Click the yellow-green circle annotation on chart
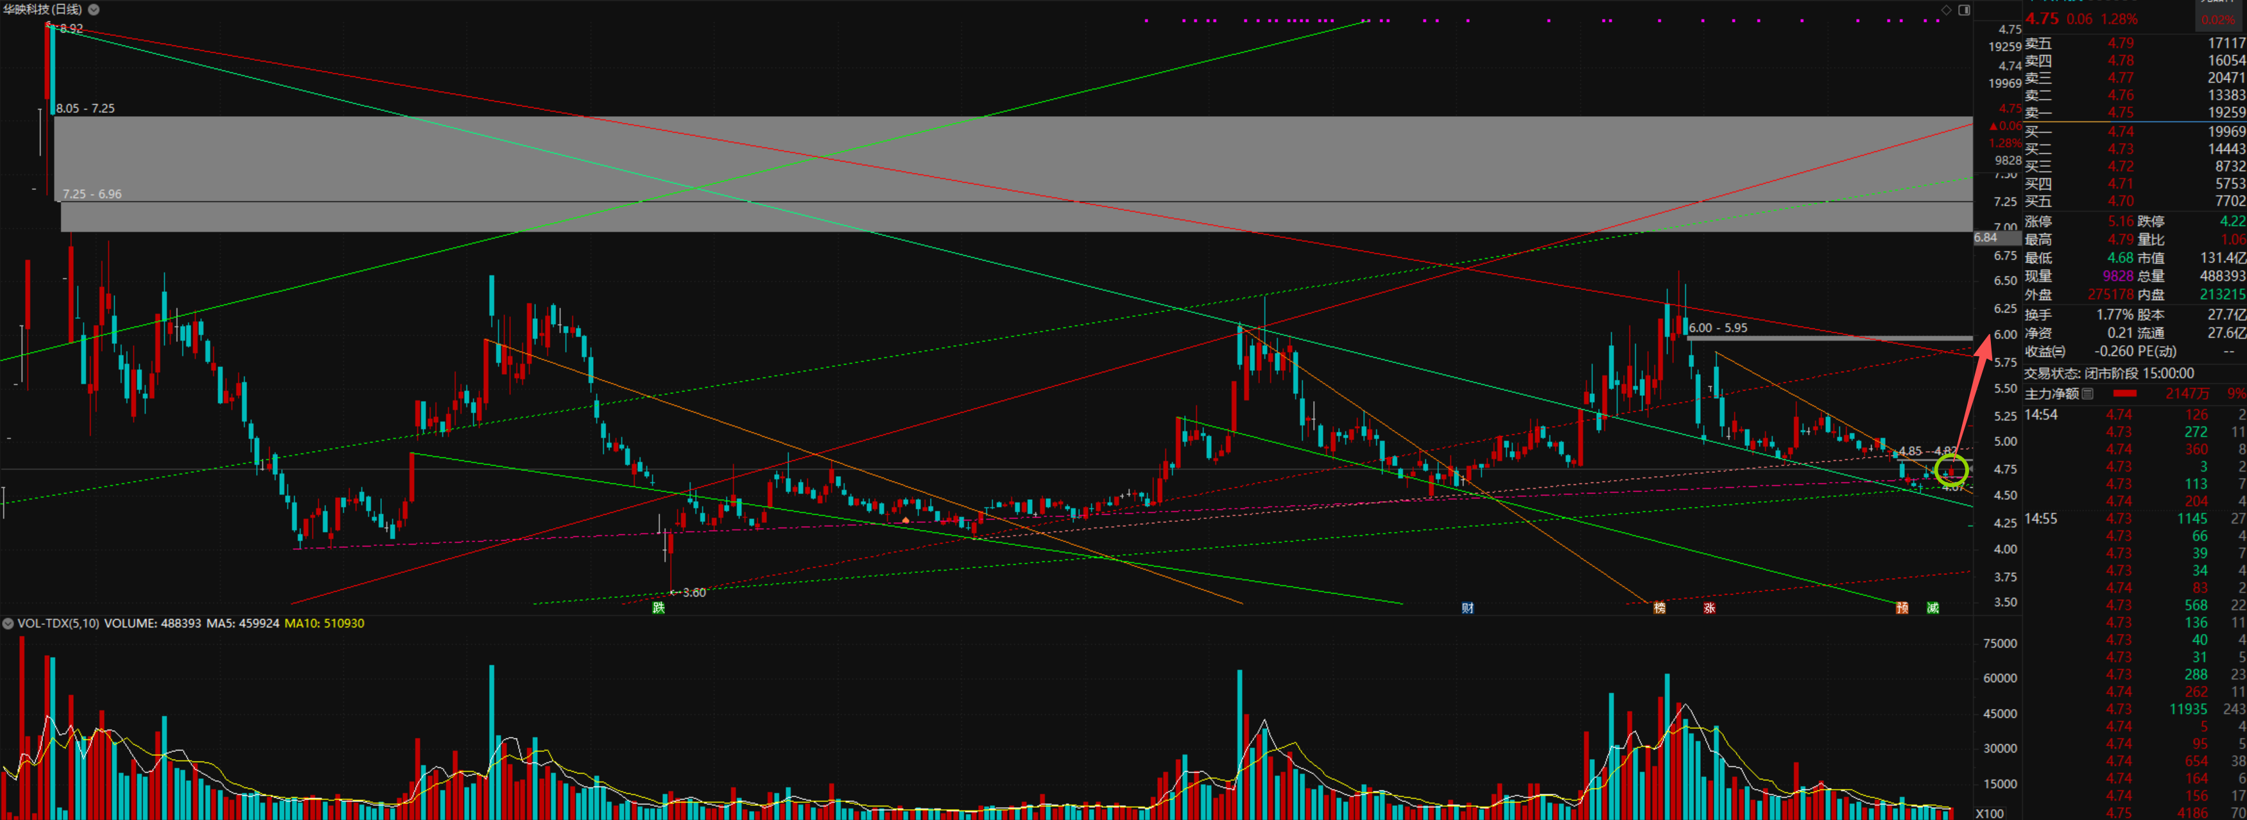2247x820 pixels. point(1951,470)
